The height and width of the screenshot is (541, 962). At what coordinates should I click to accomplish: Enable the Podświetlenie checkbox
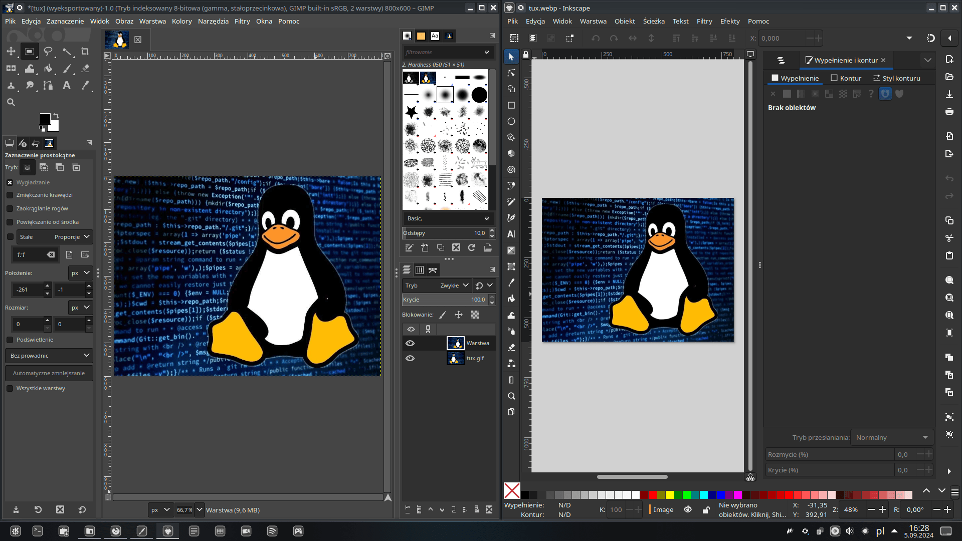coord(10,340)
